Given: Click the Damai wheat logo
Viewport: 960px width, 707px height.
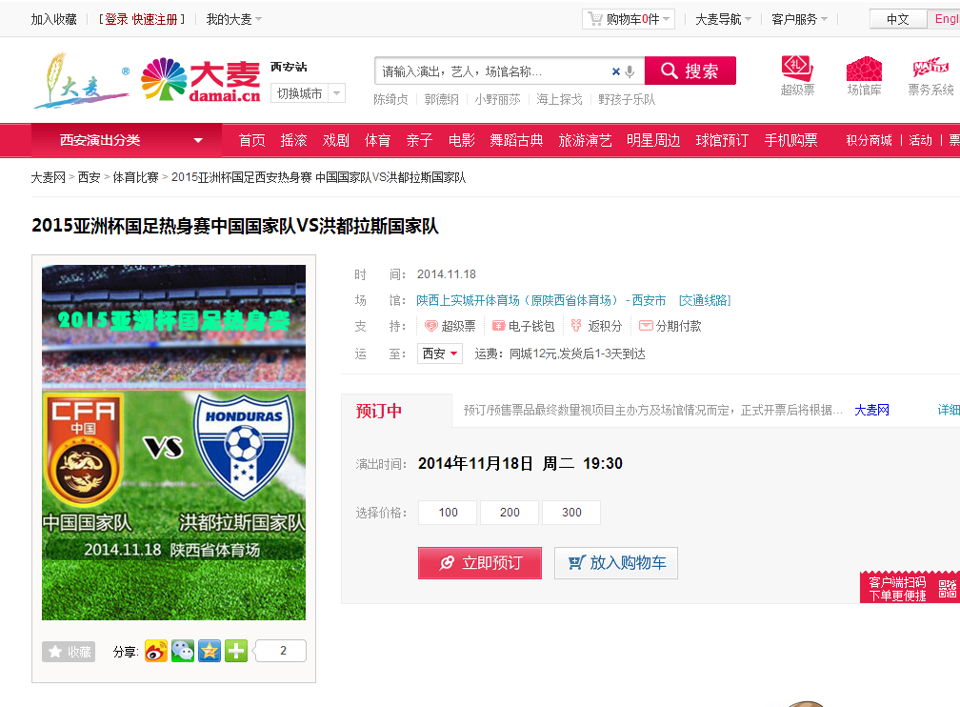Looking at the screenshot, I should click(x=81, y=81).
